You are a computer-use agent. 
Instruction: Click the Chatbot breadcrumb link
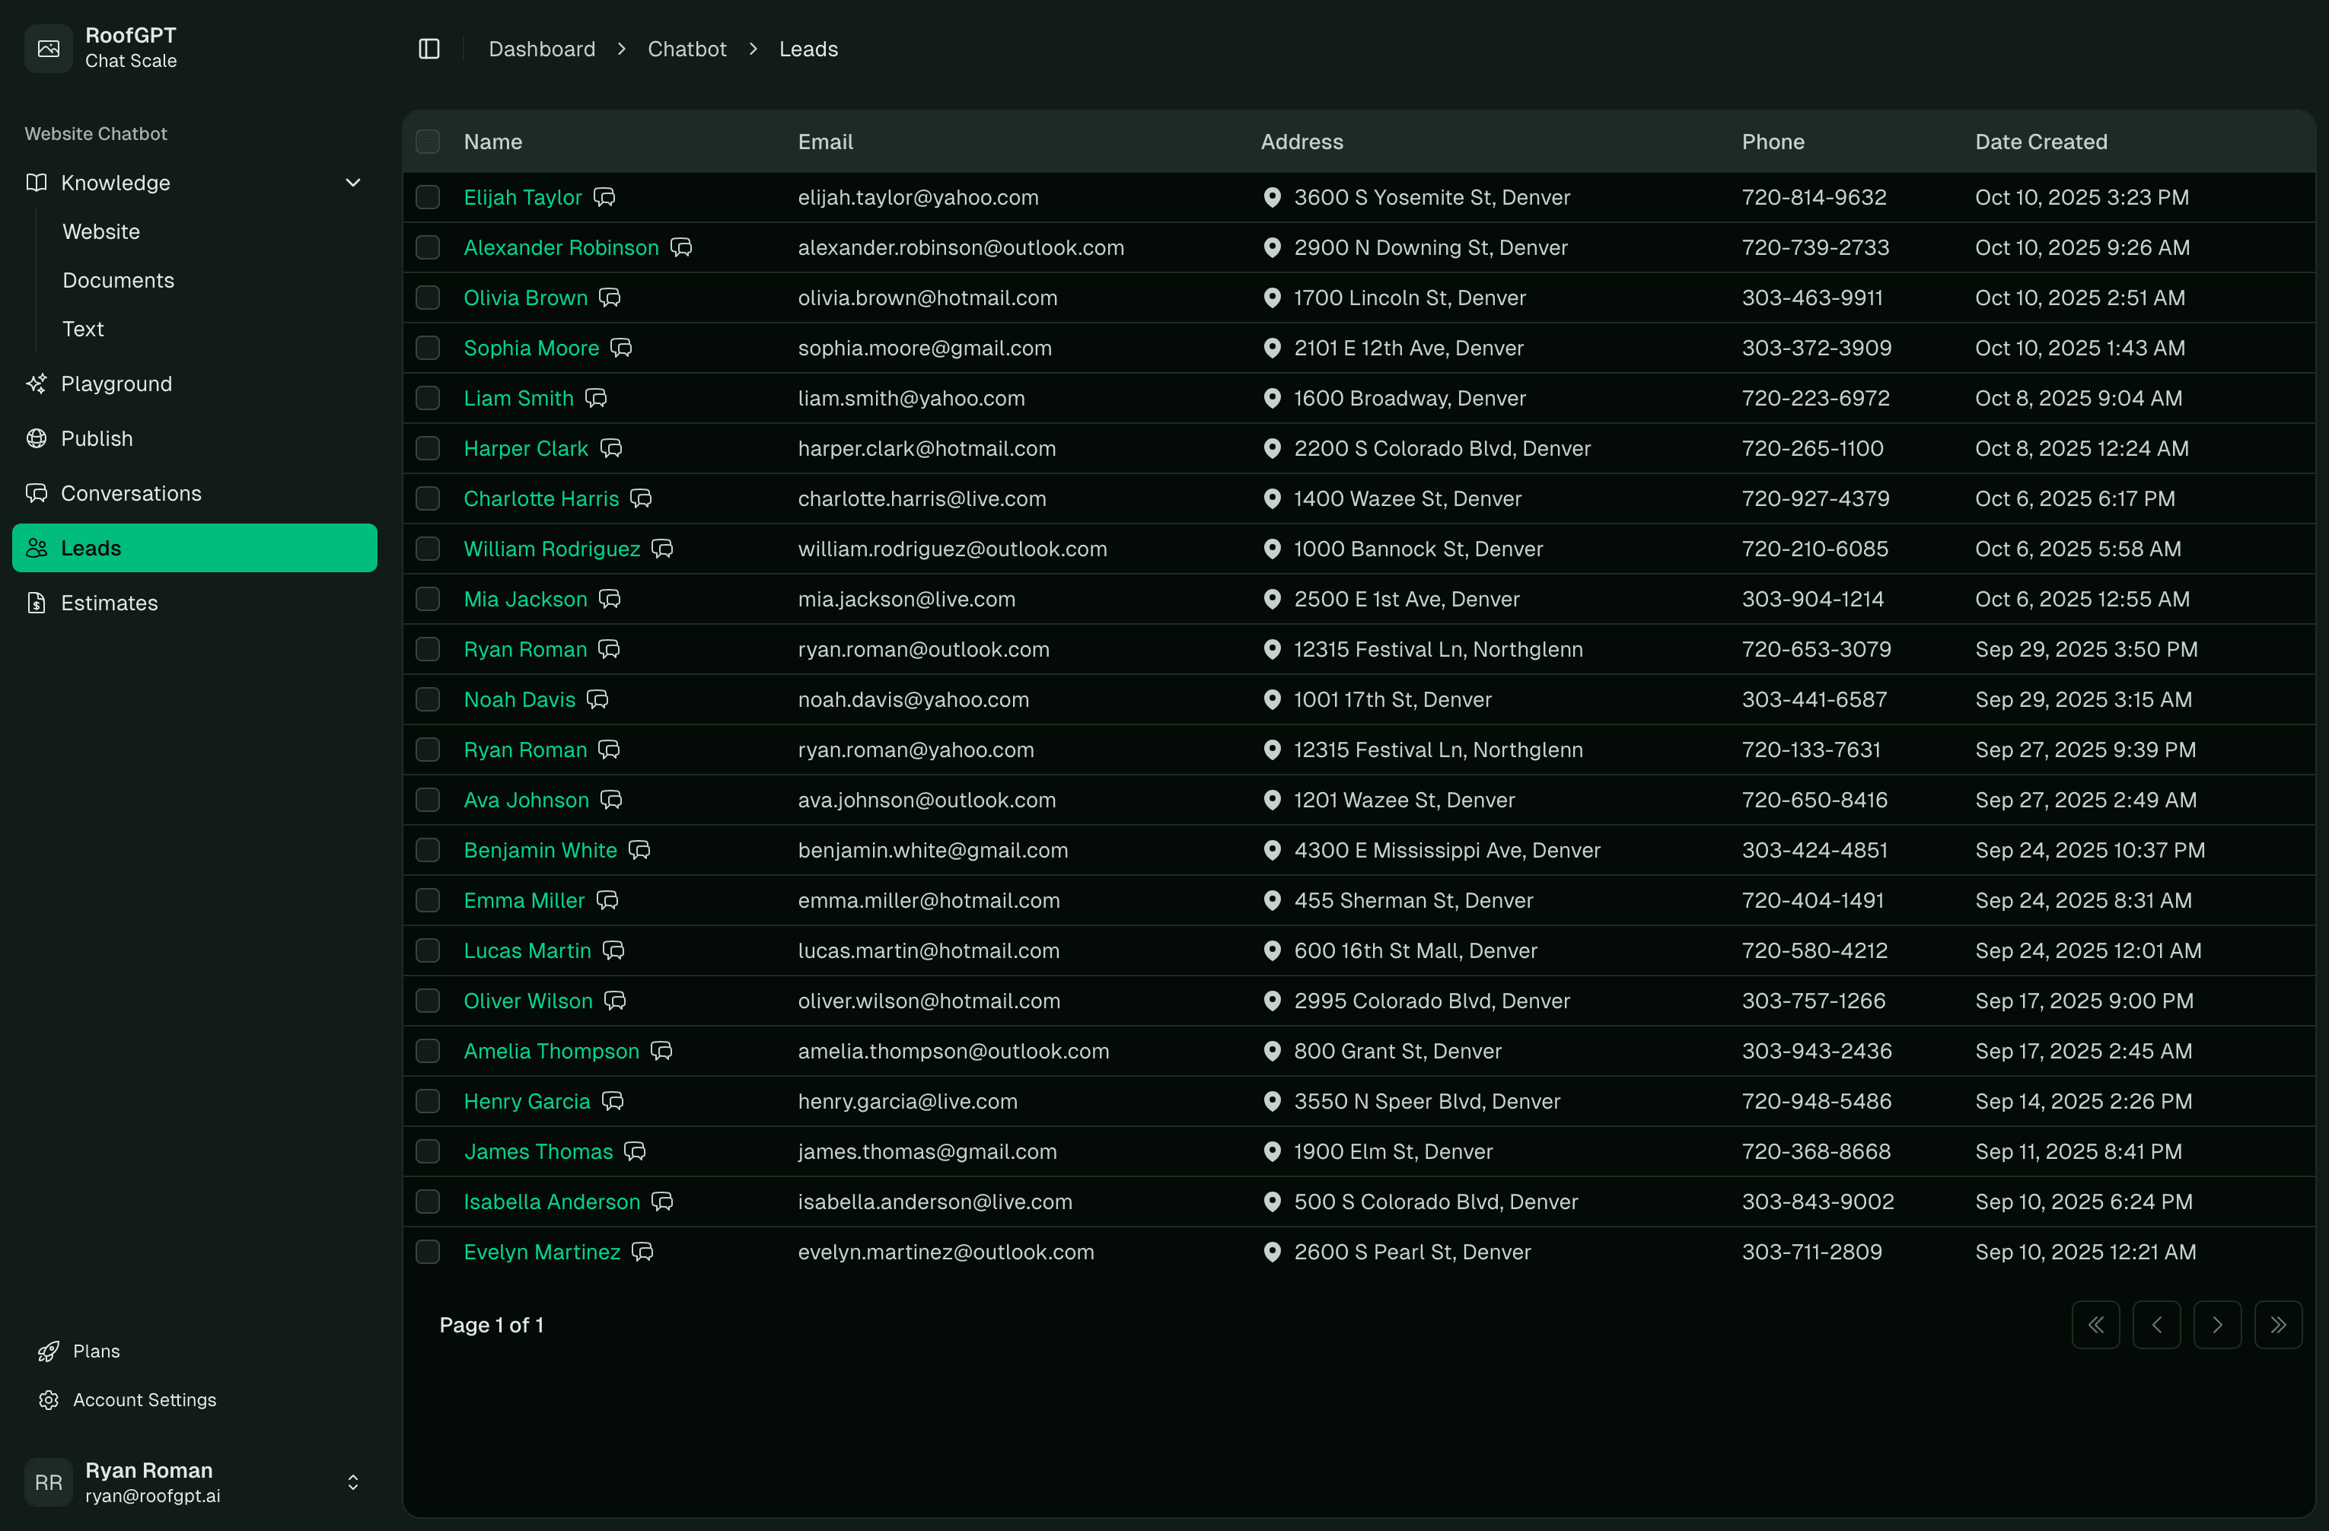point(686,48)
